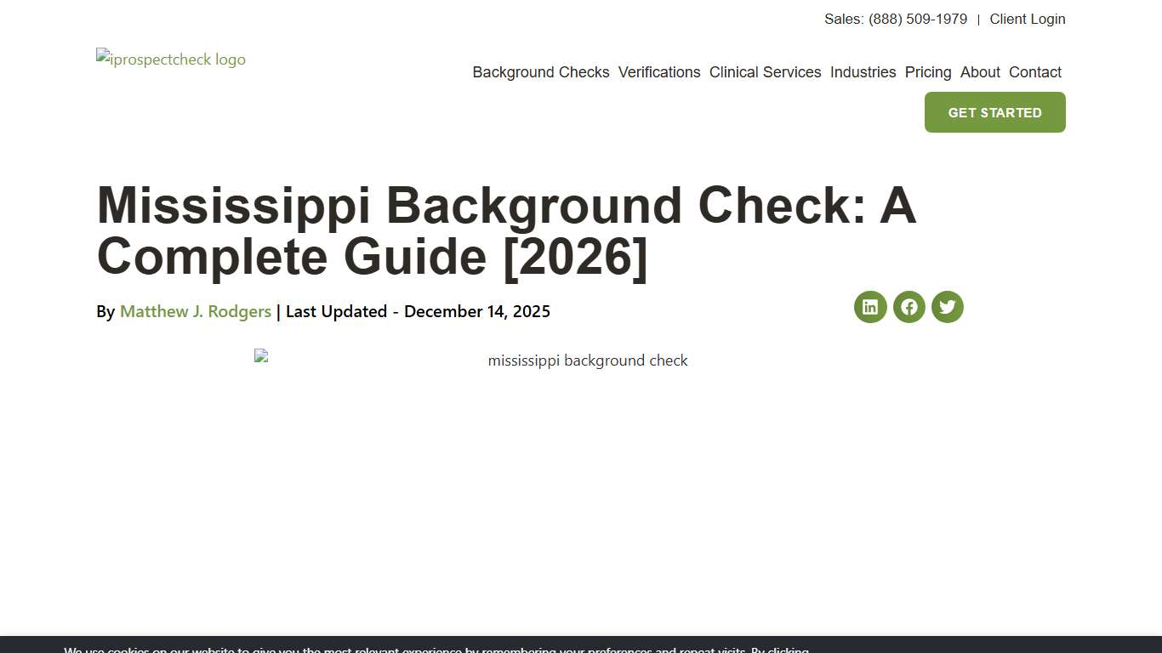Share the article on LinkedIn
The image size is (1162, 653).
coord(869,307)
